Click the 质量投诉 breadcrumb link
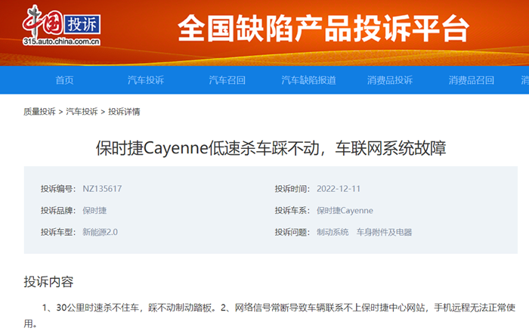The width and height of the screenshot is (529, 331). click(x=39, y=112)
